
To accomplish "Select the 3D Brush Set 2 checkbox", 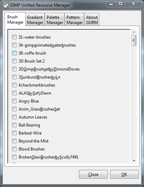I will (14, 61).
